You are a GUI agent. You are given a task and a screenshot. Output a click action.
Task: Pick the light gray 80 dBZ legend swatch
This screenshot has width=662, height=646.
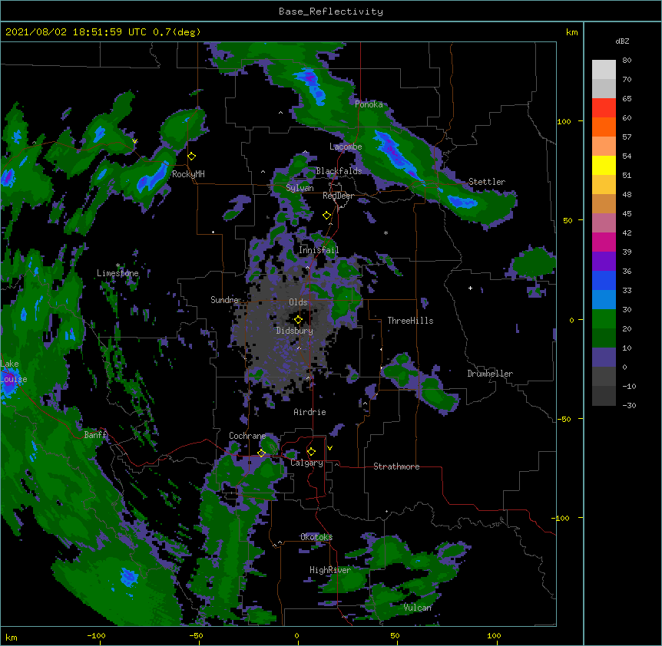(604, 70)
